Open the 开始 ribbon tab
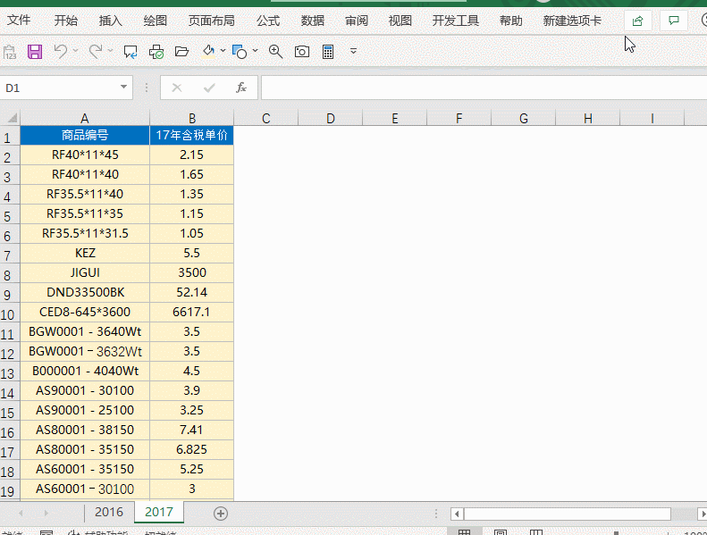 click(66, 21)
